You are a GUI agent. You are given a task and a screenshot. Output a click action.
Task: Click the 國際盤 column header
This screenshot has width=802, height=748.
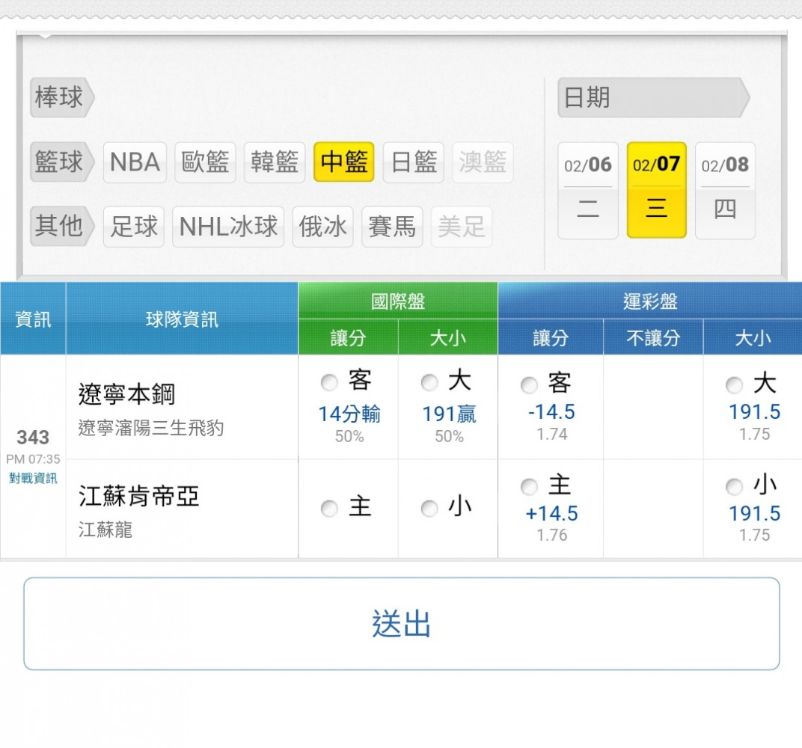click(x=398, y=301)
